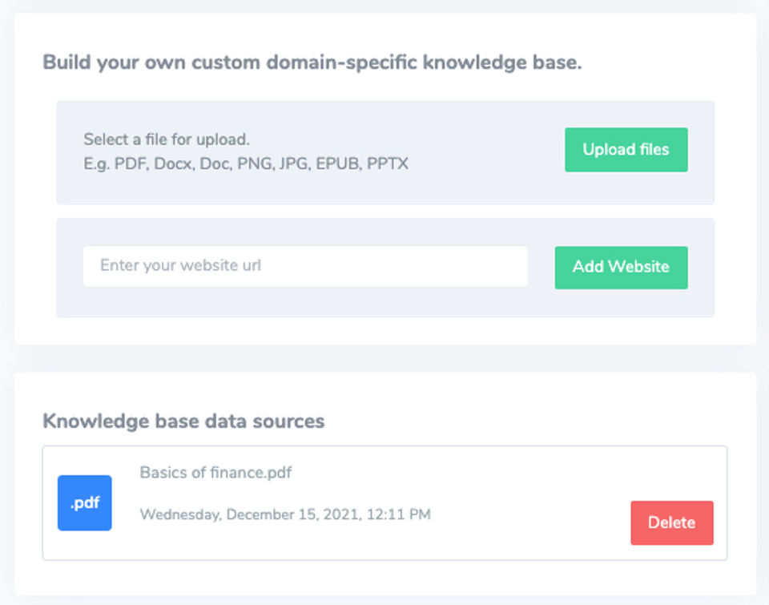Click the Add Website button
This screenshot has width=769, height=605.
[x=621, y=267]
